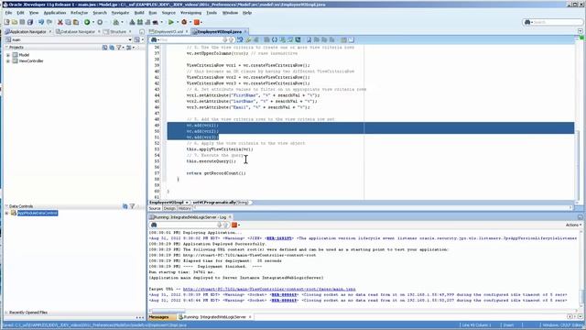Close the EmployeesVOImpl.java editor tab

(x=245, y=32)
